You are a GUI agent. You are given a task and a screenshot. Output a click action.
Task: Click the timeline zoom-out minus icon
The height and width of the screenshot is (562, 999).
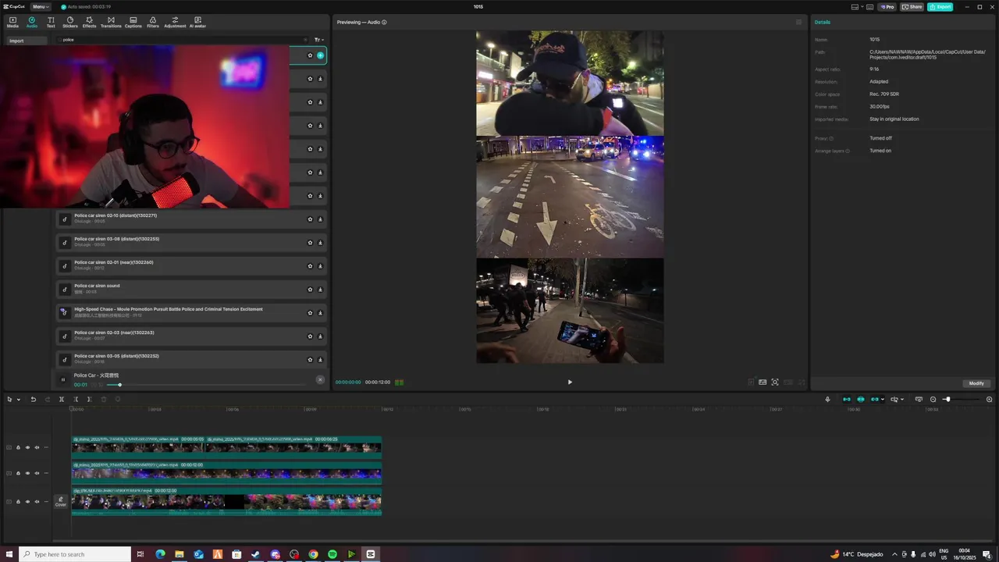pos(933,400)
